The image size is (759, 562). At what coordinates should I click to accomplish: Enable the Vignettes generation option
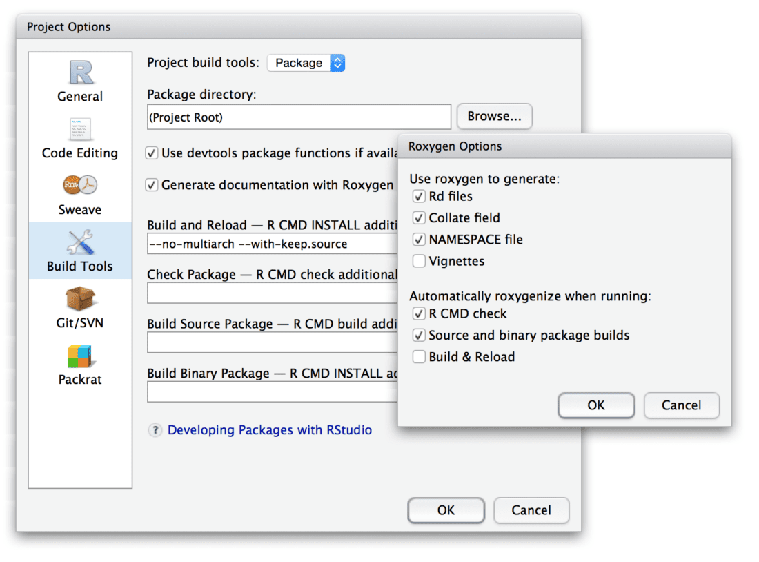point(419,261)
